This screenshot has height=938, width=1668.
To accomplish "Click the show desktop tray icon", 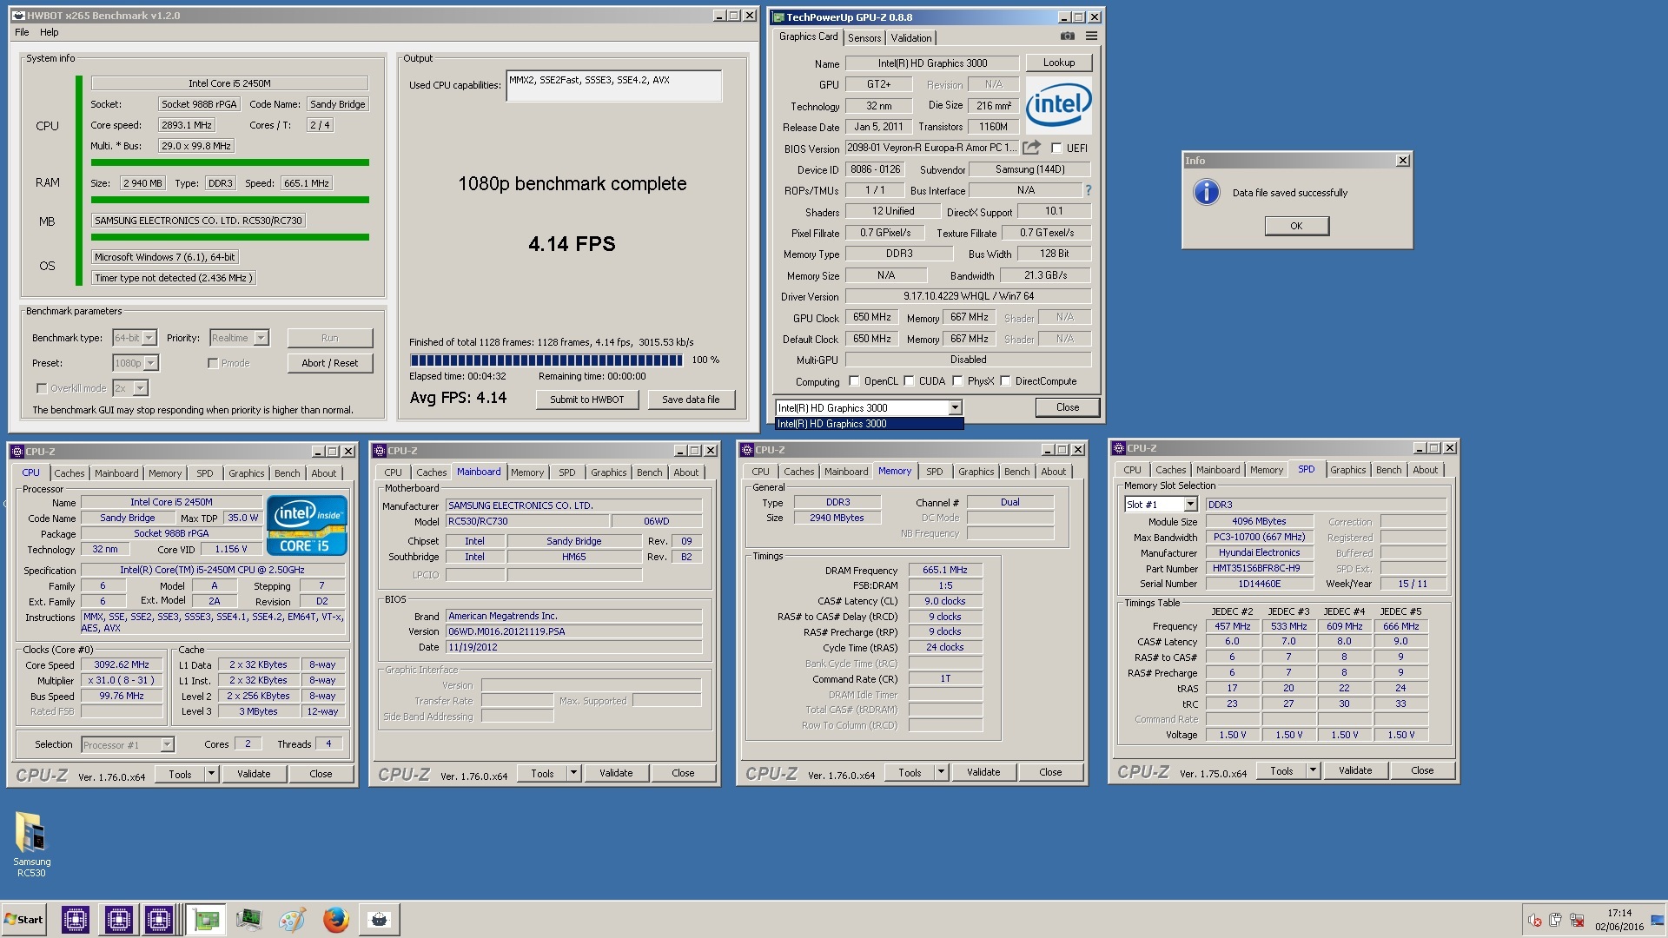I will click(1659, 920).
